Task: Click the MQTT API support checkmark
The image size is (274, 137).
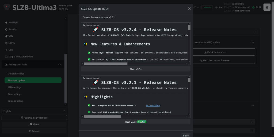Action: click(89, 60)
